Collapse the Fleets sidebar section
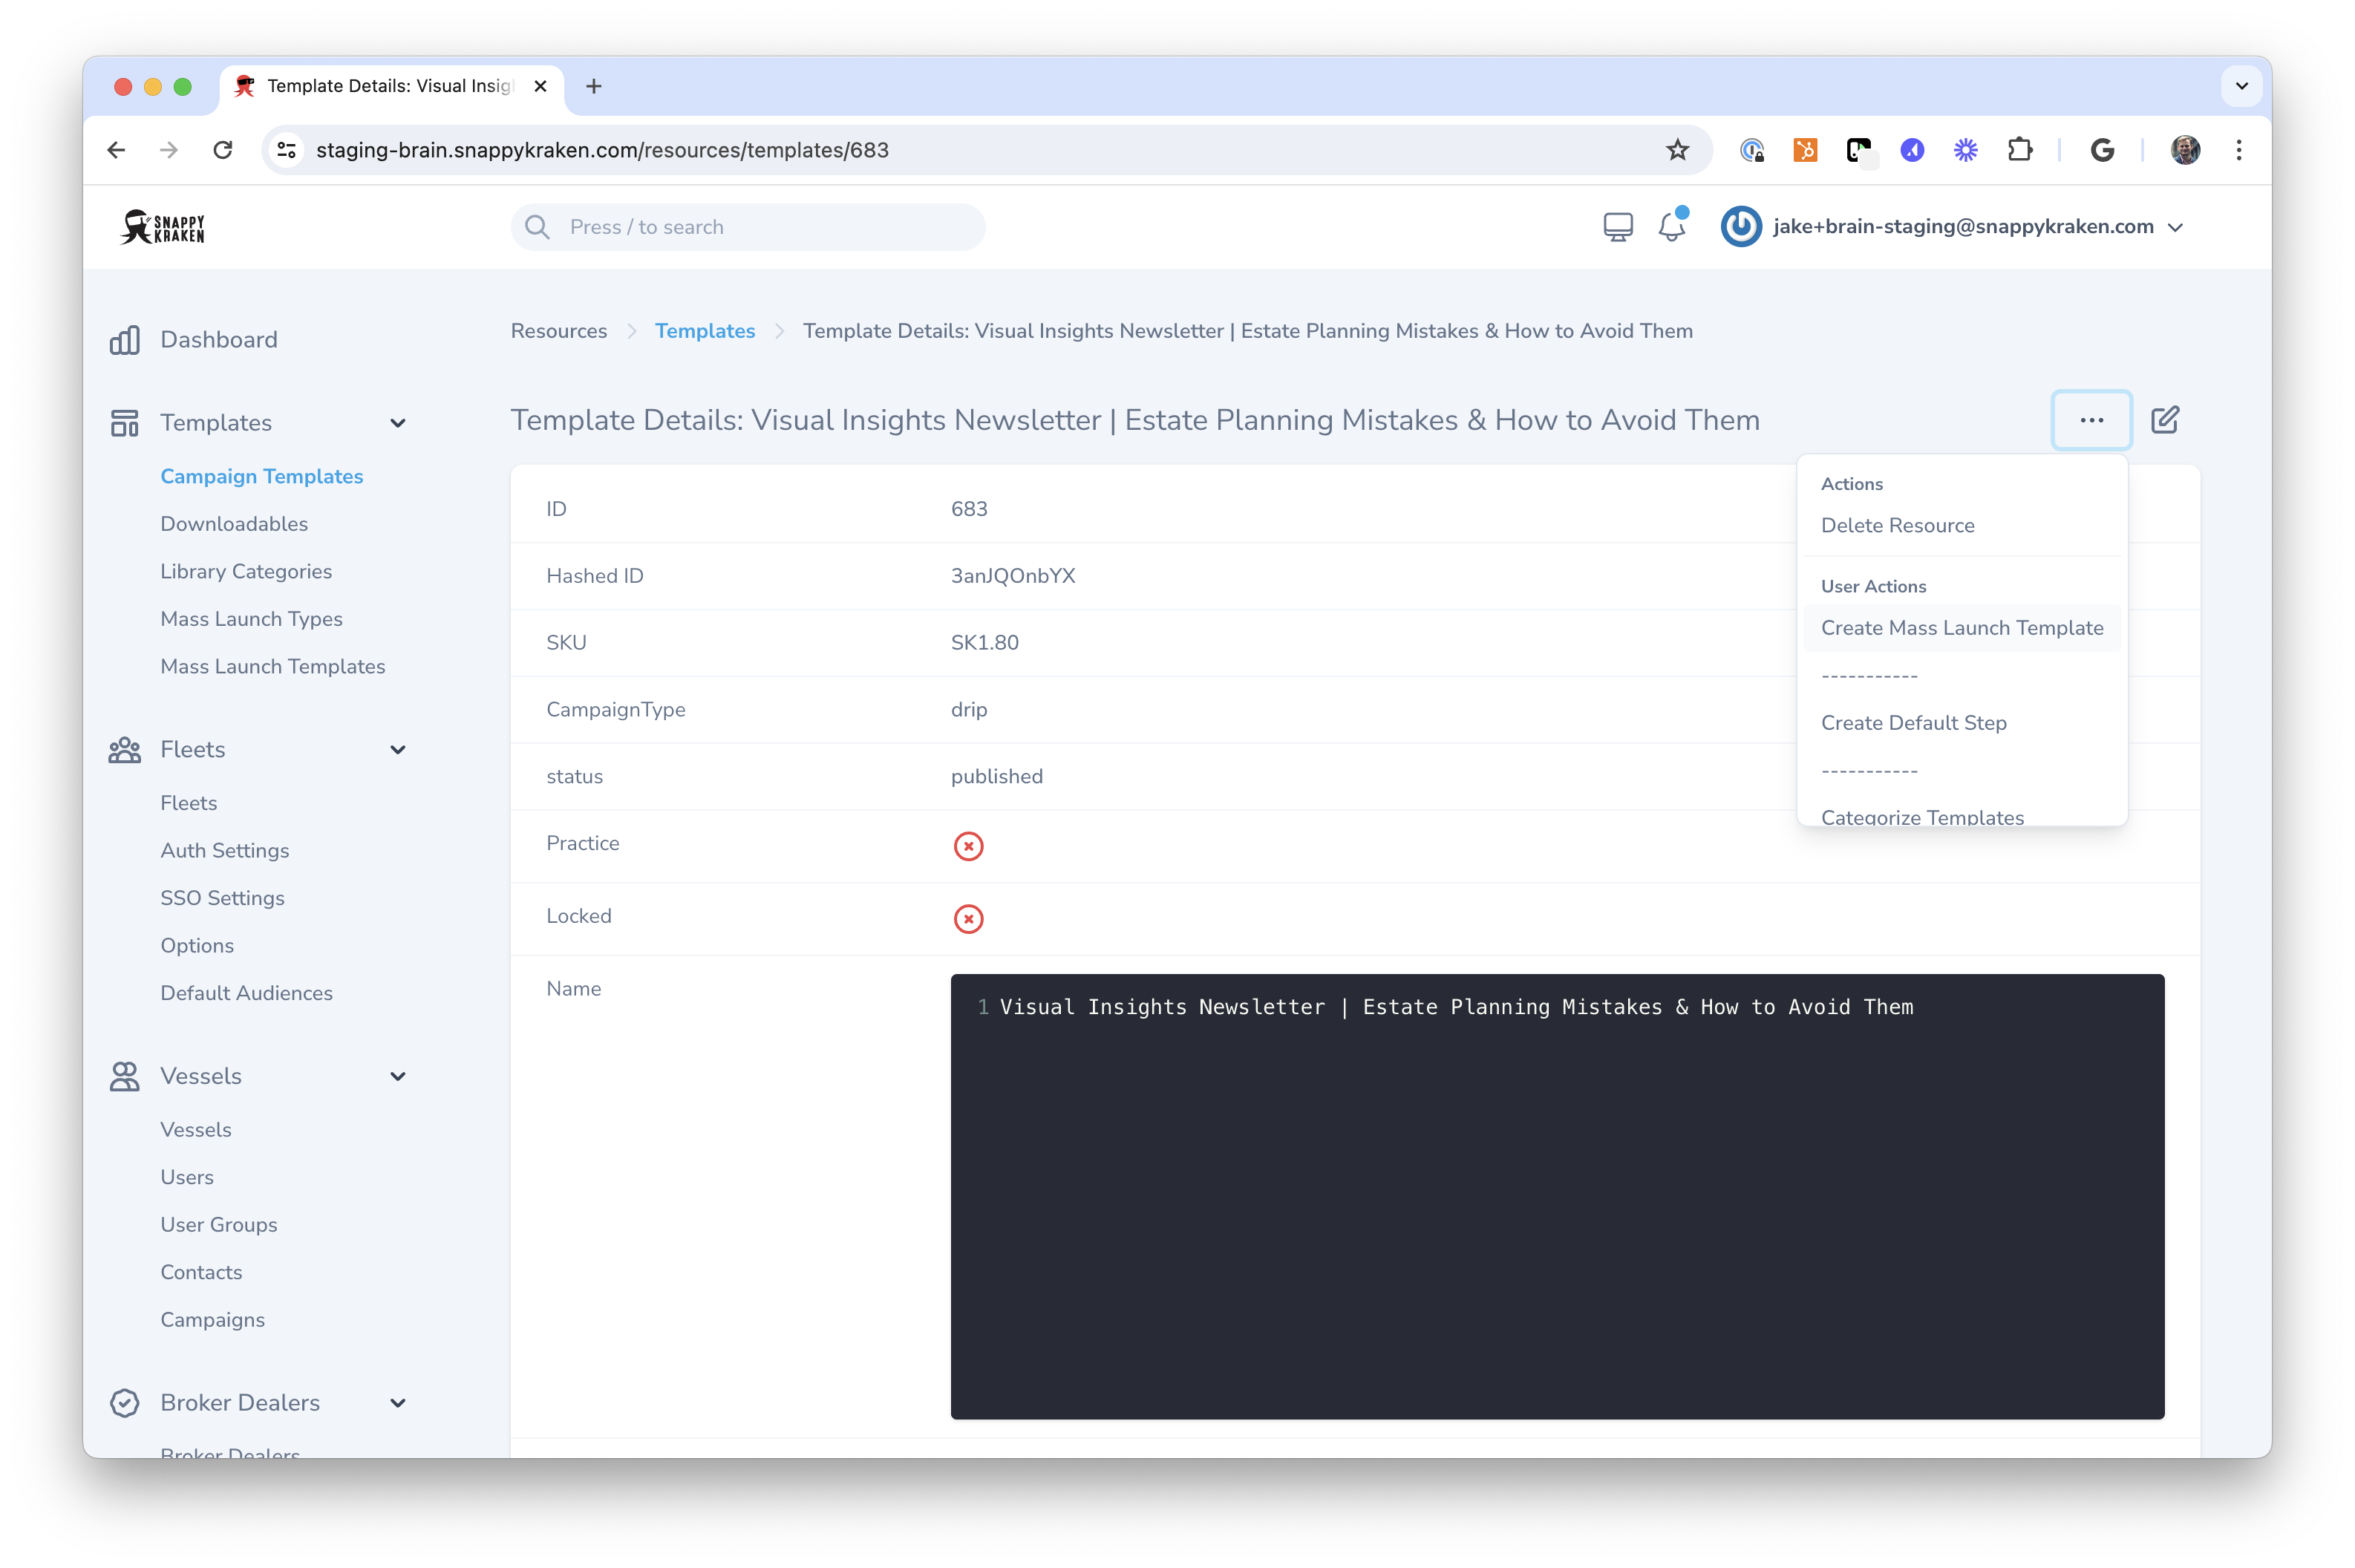 397,750
